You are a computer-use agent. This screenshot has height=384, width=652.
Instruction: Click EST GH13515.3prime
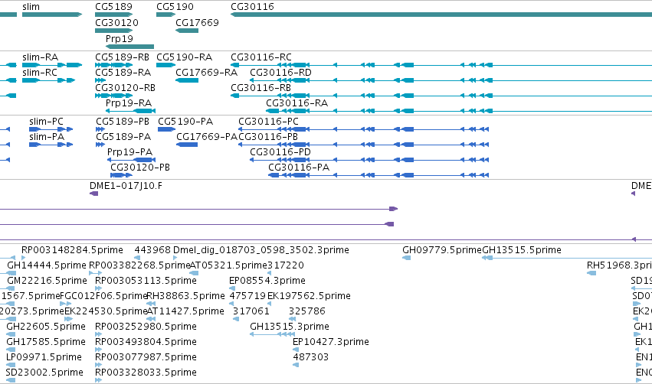pyautogui.click(x=290, y=327)
